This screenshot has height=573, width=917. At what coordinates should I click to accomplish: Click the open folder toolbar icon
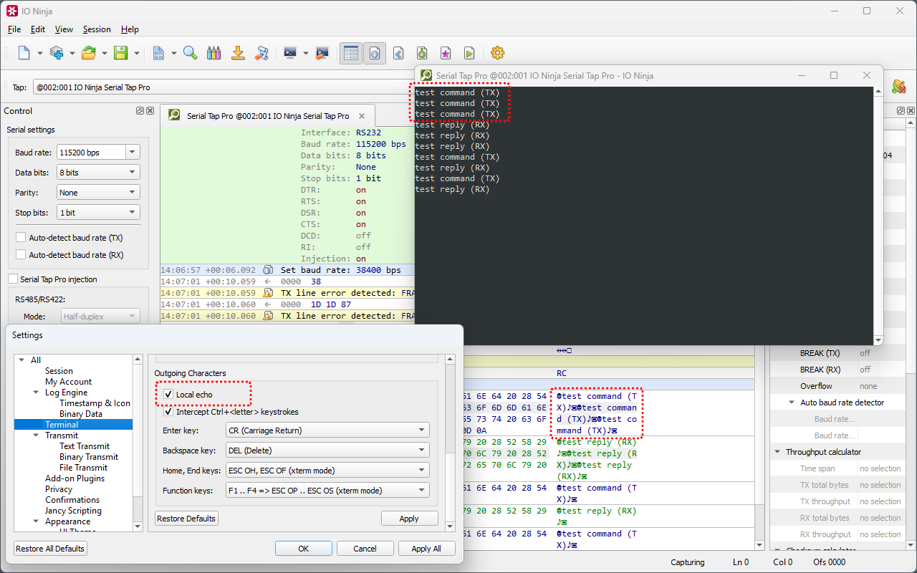click(89, 53)
